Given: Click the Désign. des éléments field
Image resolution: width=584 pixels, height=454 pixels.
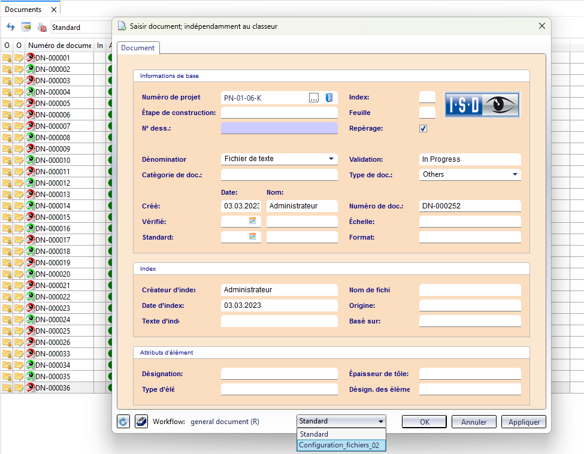Looking at the screenshot, I should point(470,389).
